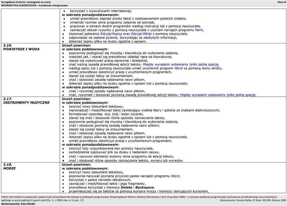Screen dimensions: 287x206
Task: Click the section number '3.17.'
Action: point(7,99)
